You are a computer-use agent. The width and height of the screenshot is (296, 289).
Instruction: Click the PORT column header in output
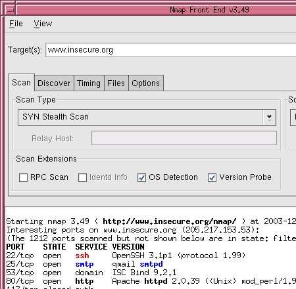coord(15,247)
